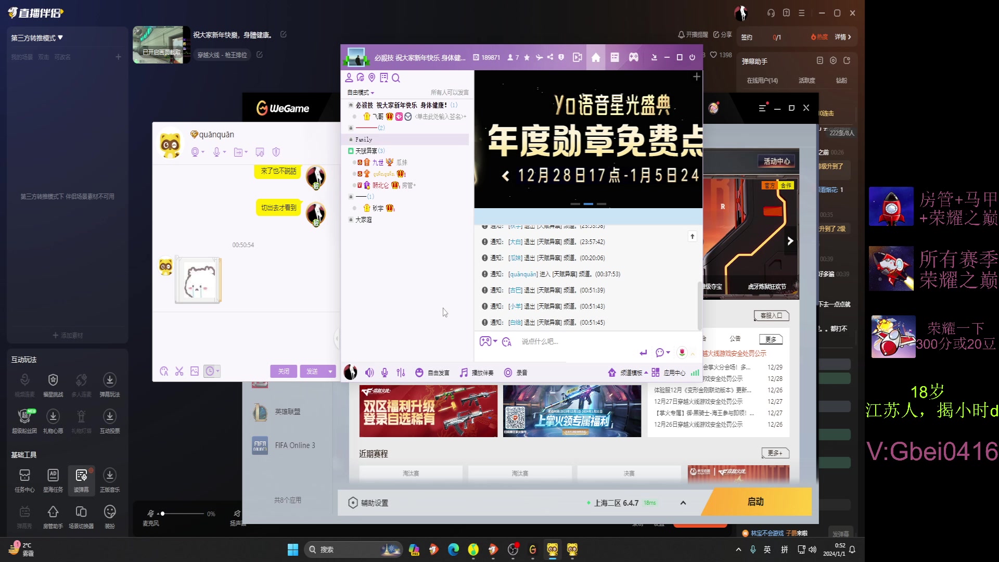Viewport: 999px width, 562px height.
Task: Download 正版音乐 music tool
Action: pos(110,480)
